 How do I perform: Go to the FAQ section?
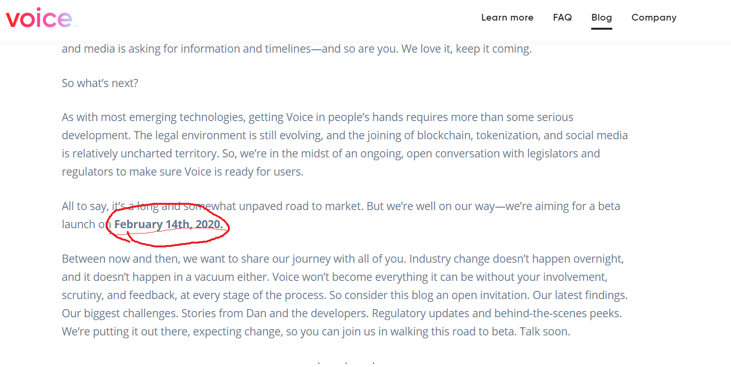(x=562, y=18)
